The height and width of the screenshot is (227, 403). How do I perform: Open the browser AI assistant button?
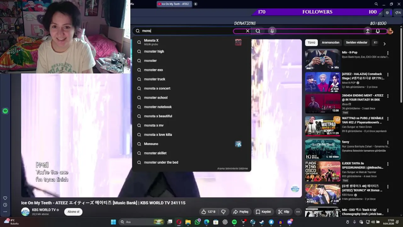coord(398,13)
